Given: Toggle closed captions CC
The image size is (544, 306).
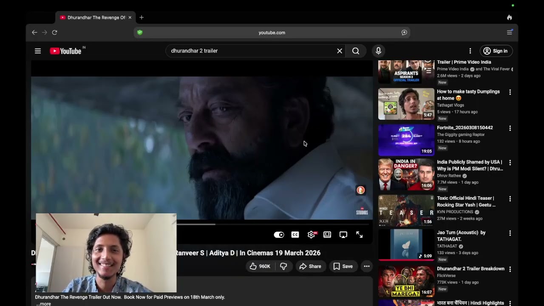Looking at the screenshot, I should click(x=295, y=235).
